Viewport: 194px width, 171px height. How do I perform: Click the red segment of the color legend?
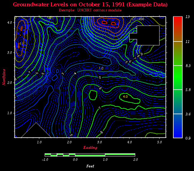click(178, 29)
